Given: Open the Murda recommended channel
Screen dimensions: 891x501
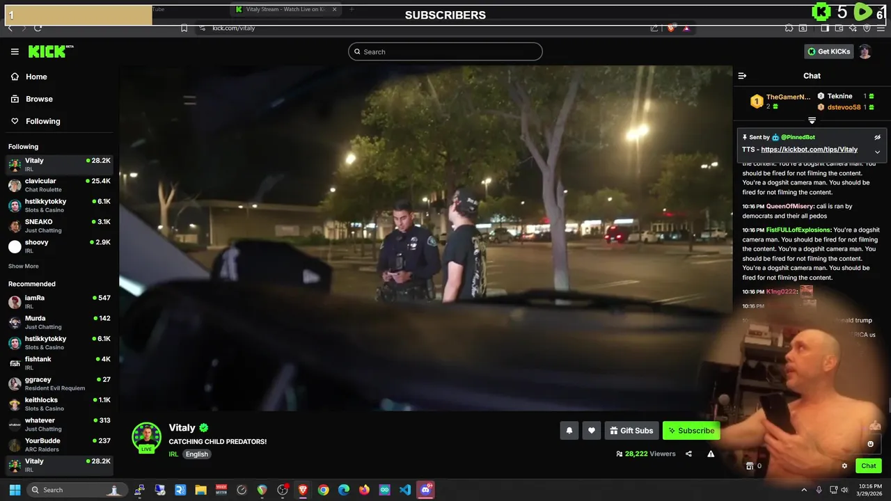Looking at the screenshot, I should [x=59, y=322].
